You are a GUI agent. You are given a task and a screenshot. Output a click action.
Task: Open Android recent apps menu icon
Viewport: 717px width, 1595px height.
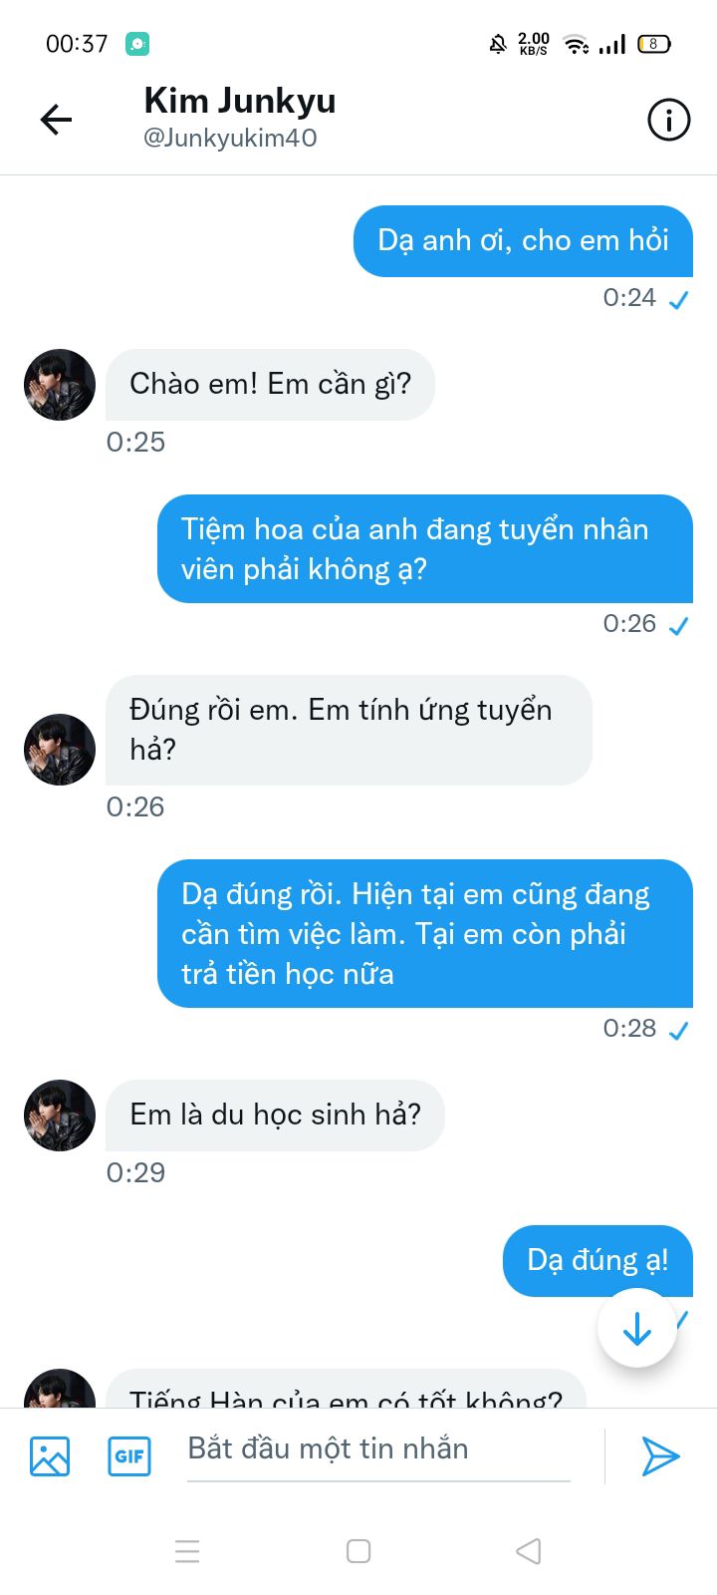[x=187, y=1551]
